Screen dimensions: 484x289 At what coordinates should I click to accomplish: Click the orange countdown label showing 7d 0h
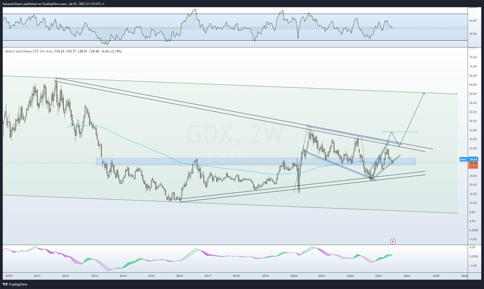(474, 167)
